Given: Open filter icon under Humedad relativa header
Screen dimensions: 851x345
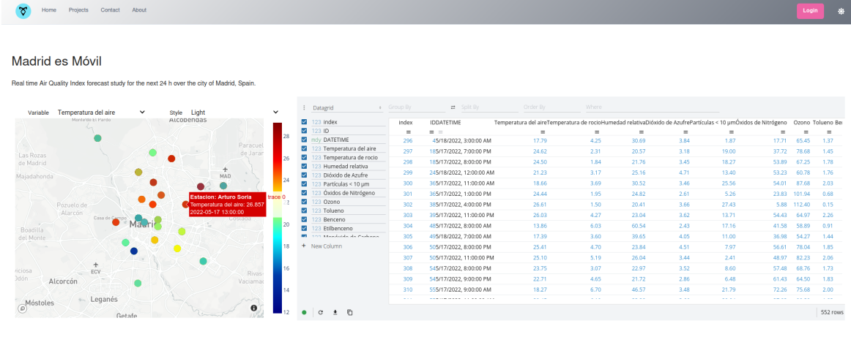Looking at the screenshot, I should coord(641,132).
